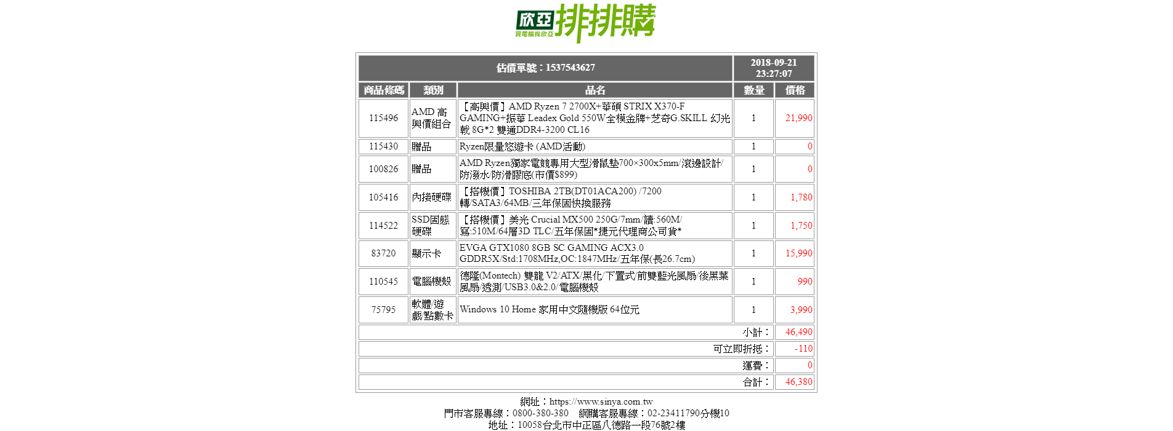Click the 可立即折抵 discount value -110

tap(803, 349)
